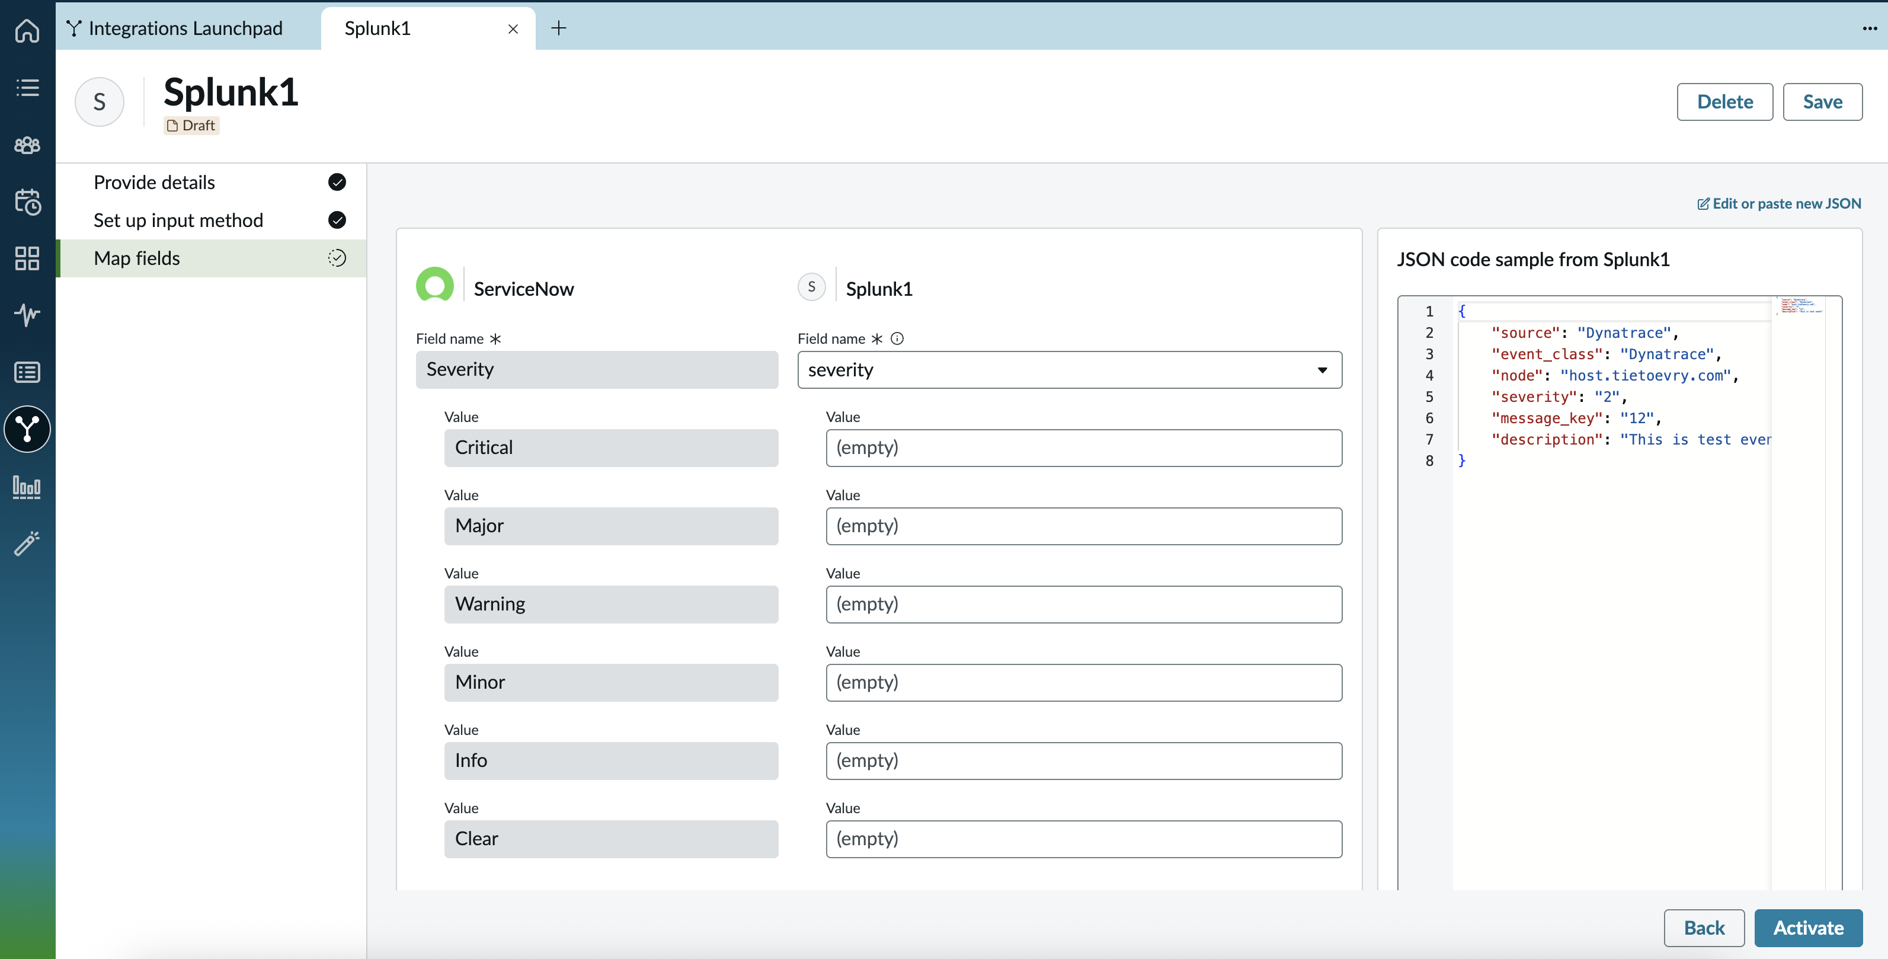Click JSON code sample from Splunk1 heading

tap(1533, 260)
